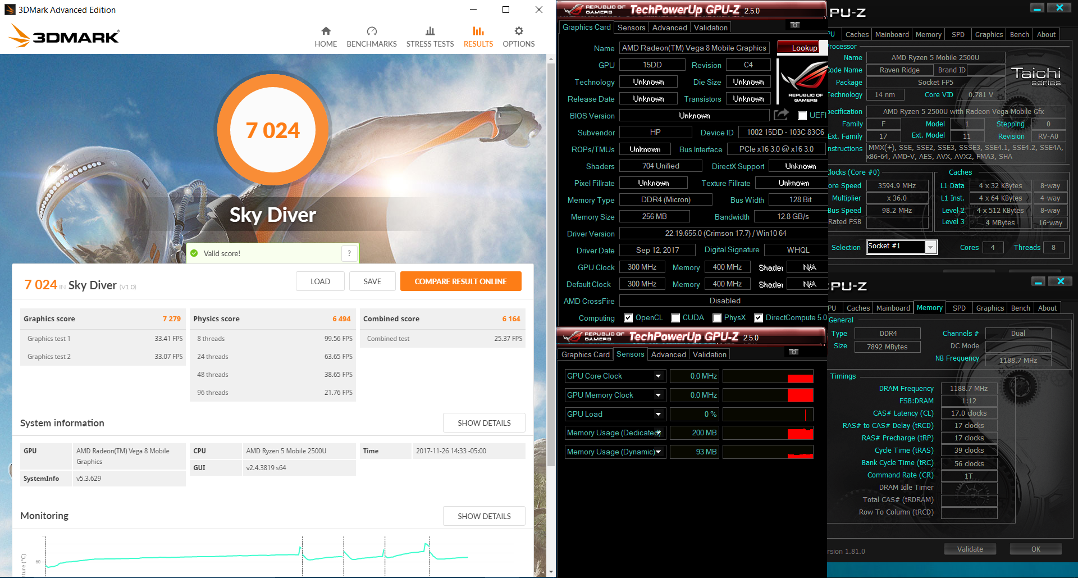Switch to Graphics Card tab in lower GPU-Z
The image size is (1078, 578).
(x=586, y=354)
